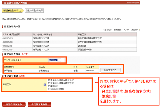Click 普通 account type cell
Image resolution: width=160 pixels, height=108 pixels.
coord(79,71)
